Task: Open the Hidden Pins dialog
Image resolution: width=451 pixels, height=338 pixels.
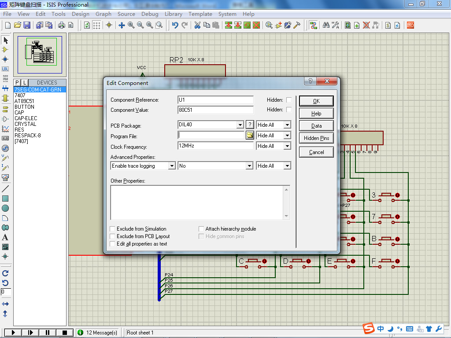Action: (x=316, y=138)
